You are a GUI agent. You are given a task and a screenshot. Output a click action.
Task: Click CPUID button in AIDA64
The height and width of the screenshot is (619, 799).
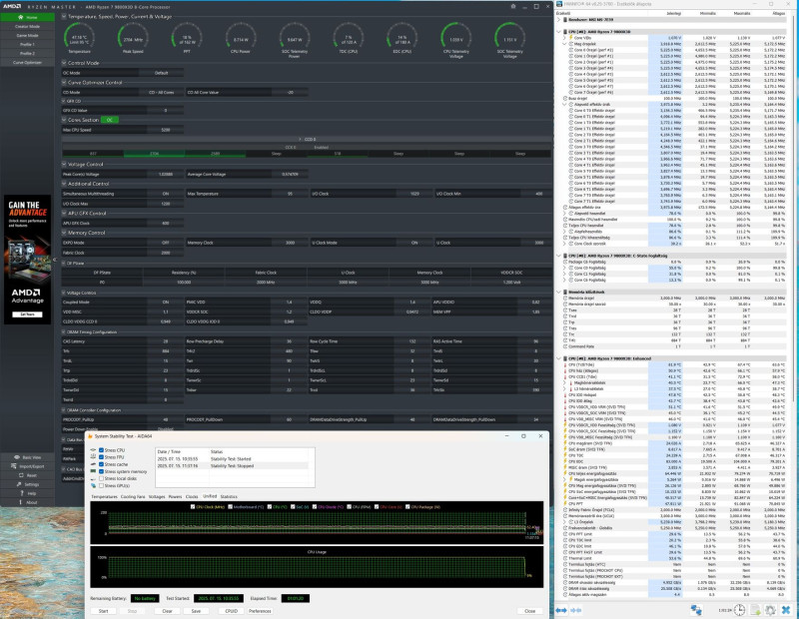point(231,611)
